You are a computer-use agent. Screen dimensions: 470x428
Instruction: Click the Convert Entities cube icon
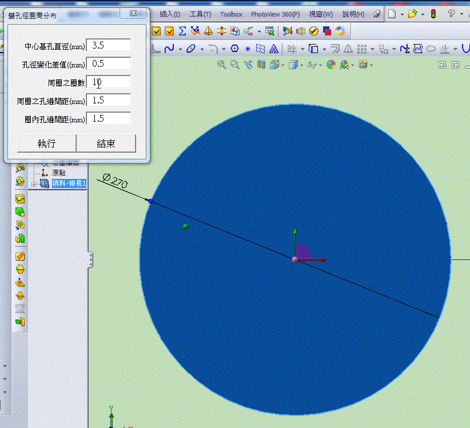pos(313,49)
